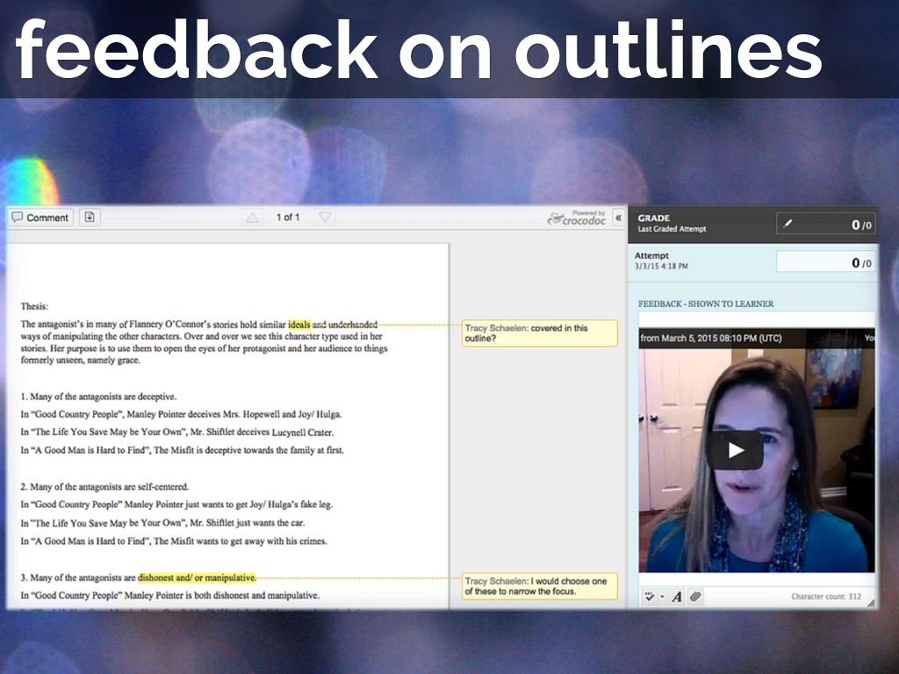Play the feedback video
The height and width of the screenshot is (674, 899).
click(735, 451)
